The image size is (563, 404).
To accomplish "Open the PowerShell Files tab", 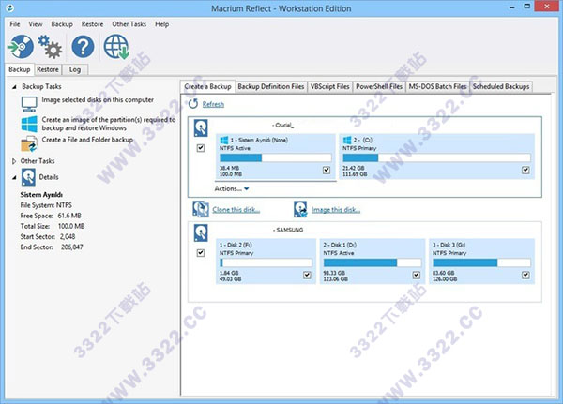I will [379, 87].
